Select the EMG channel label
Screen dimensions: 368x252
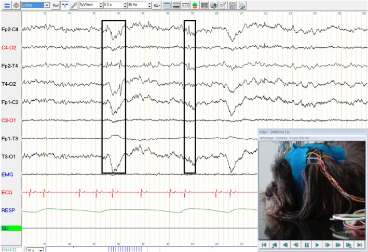point(7,175)
